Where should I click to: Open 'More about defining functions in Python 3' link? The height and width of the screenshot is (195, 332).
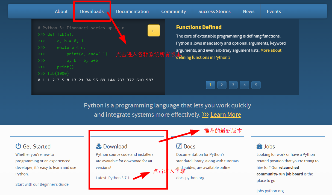pos(229,54)
